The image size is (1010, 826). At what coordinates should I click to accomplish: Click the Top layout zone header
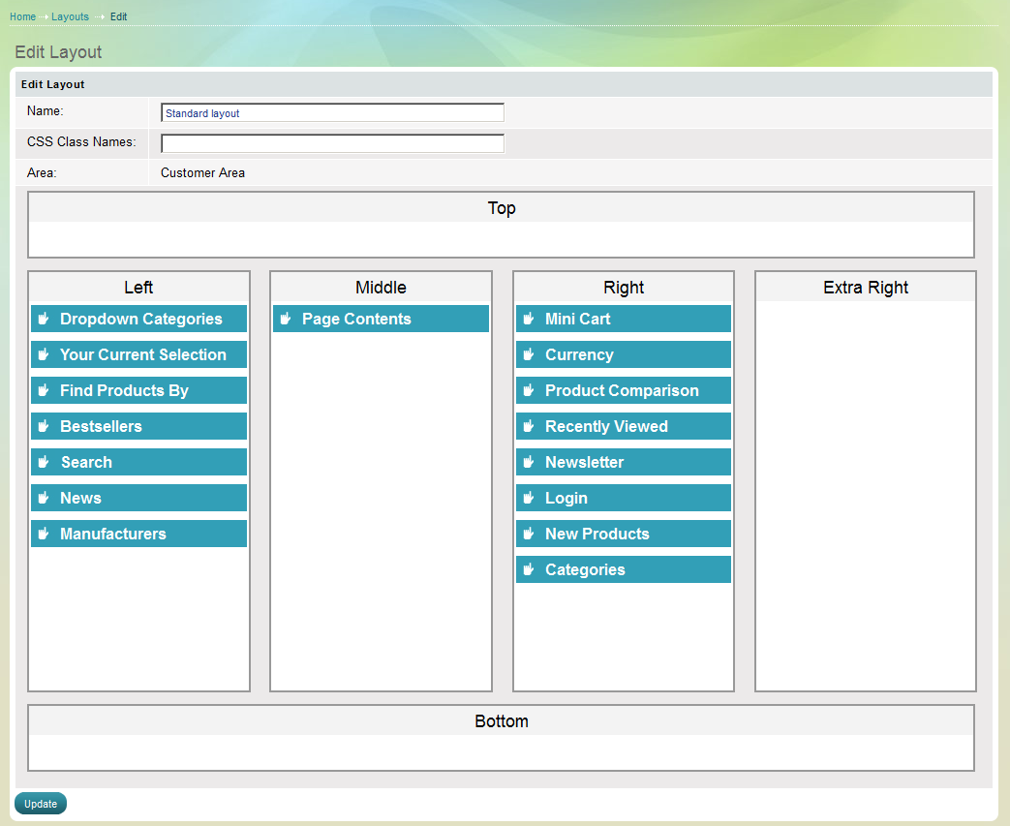point(501,208)
